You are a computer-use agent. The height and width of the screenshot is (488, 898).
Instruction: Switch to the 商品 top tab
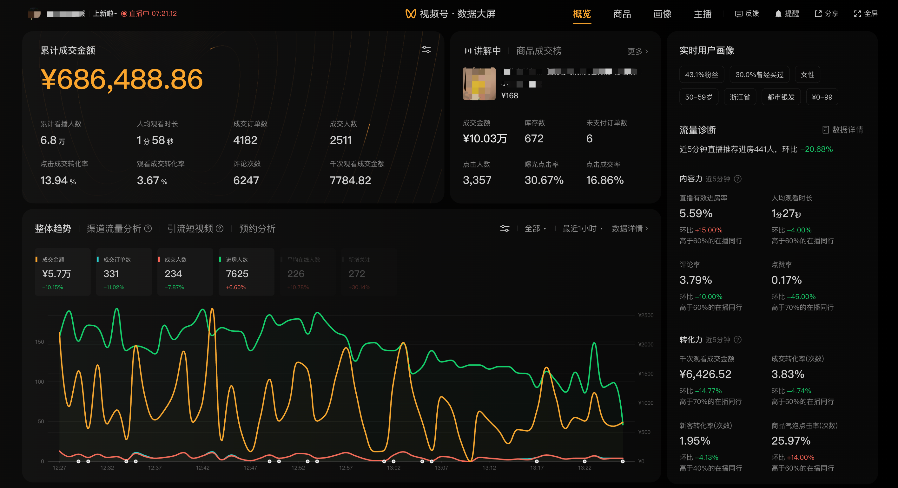[x=622, y=14]
